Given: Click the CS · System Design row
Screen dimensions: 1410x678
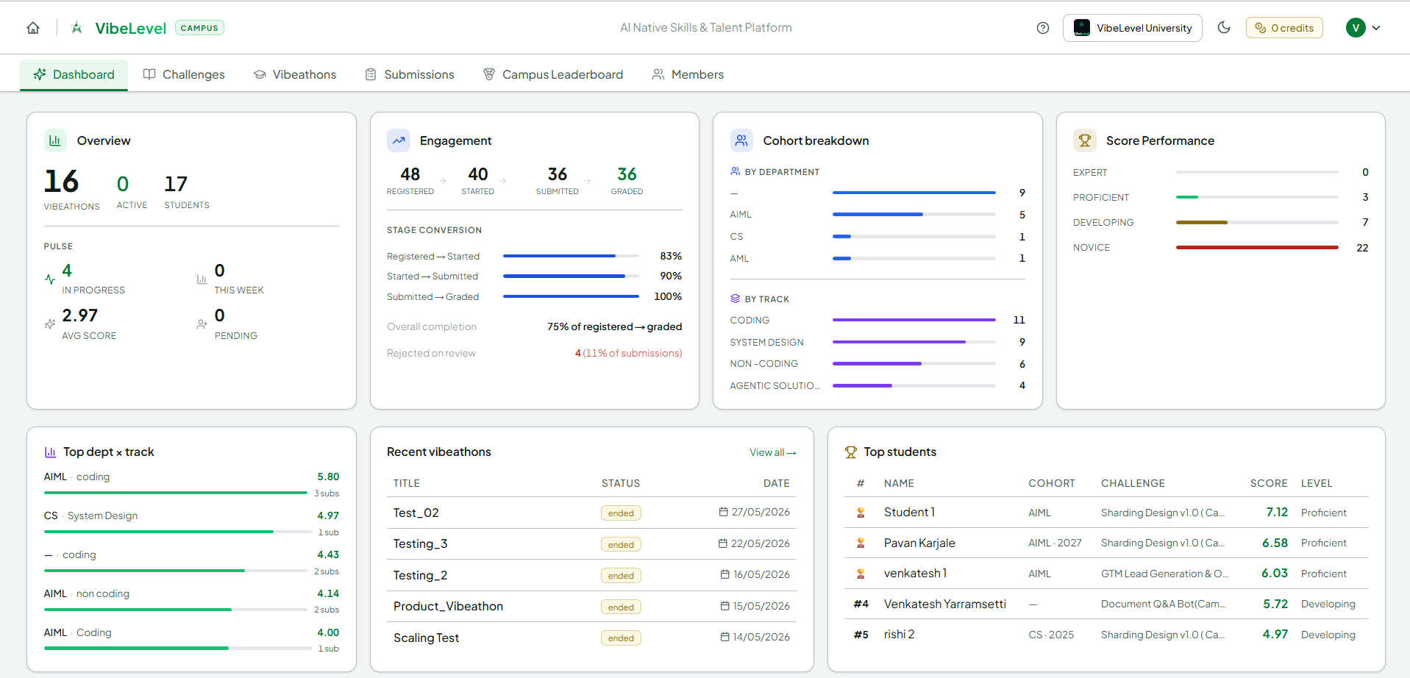Looking at the screenshot, I should 191,523.
